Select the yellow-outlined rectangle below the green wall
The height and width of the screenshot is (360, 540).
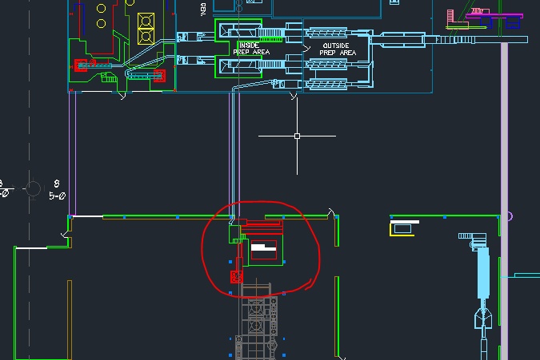402,229
